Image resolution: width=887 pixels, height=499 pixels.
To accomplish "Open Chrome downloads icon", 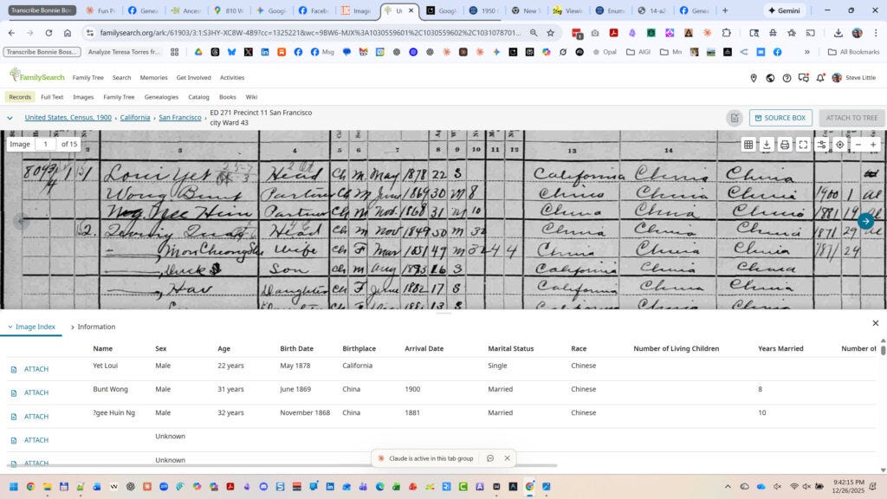I will pyautogui.click(x=838, y=33).
